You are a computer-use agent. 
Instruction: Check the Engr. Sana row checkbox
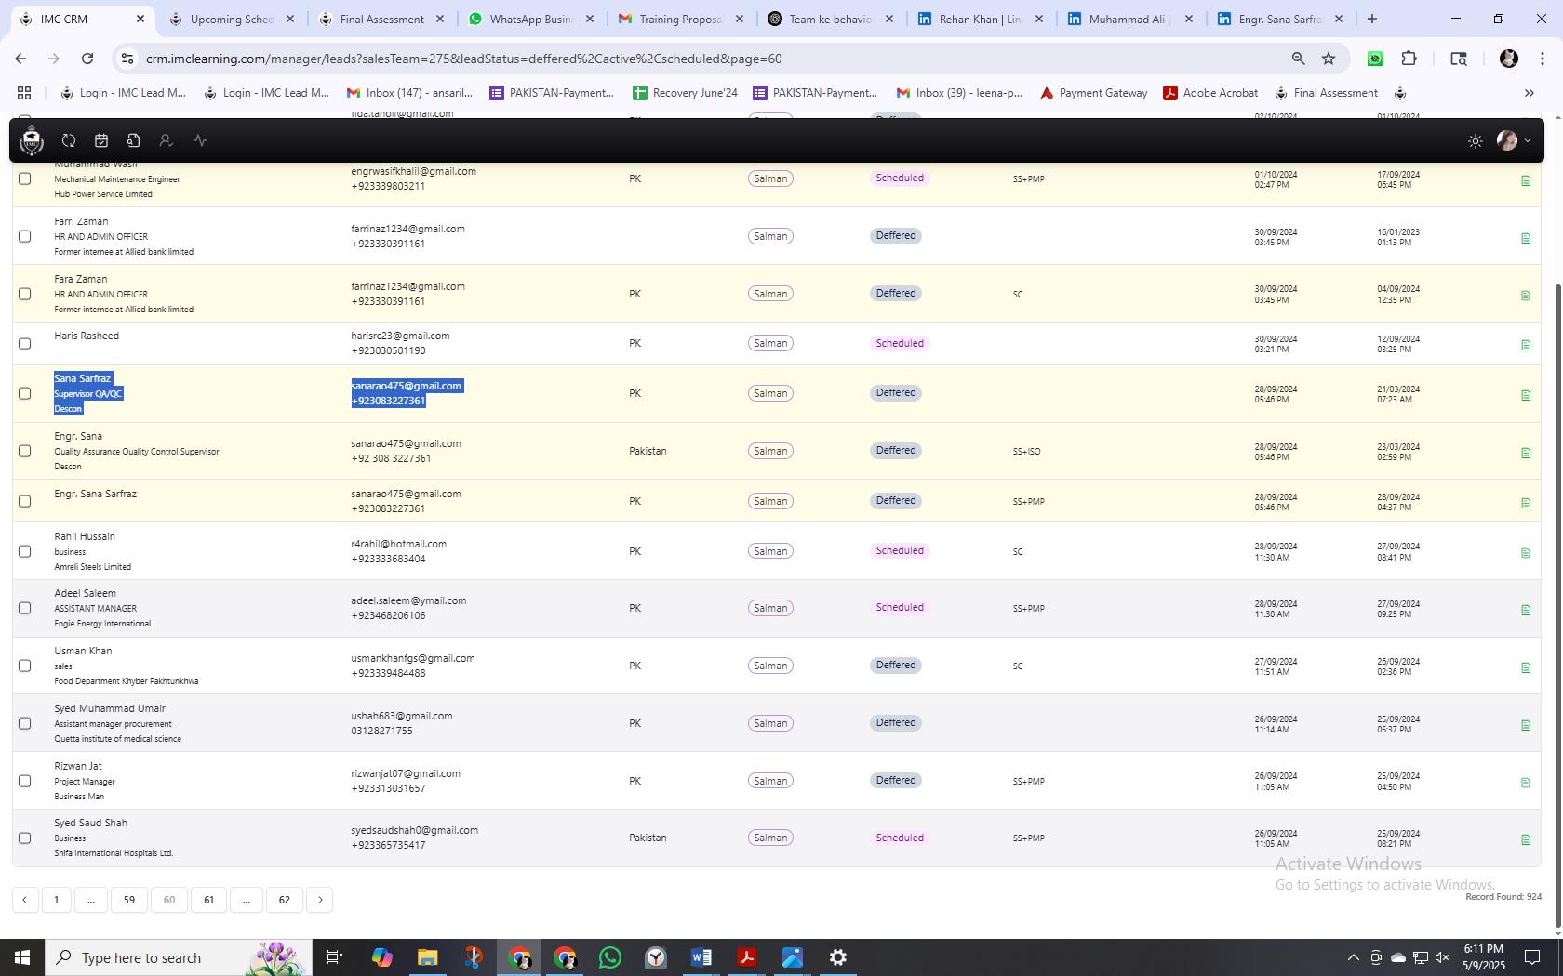(25, 451)
